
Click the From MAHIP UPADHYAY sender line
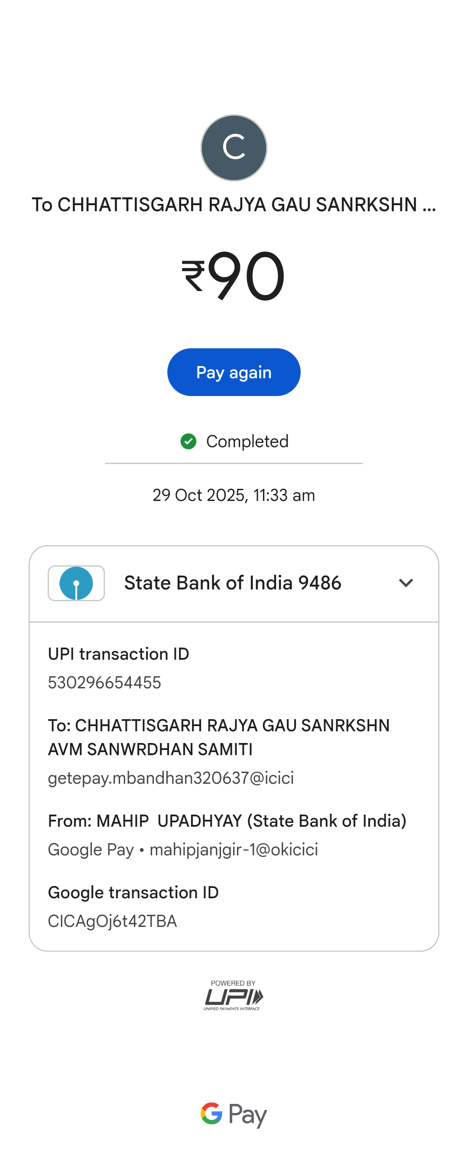click(227, 821)
